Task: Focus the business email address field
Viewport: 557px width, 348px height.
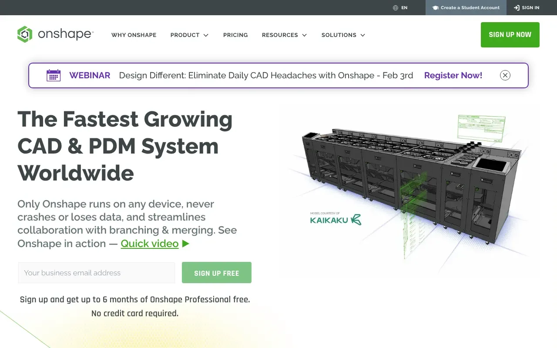Action: point(97,273)
